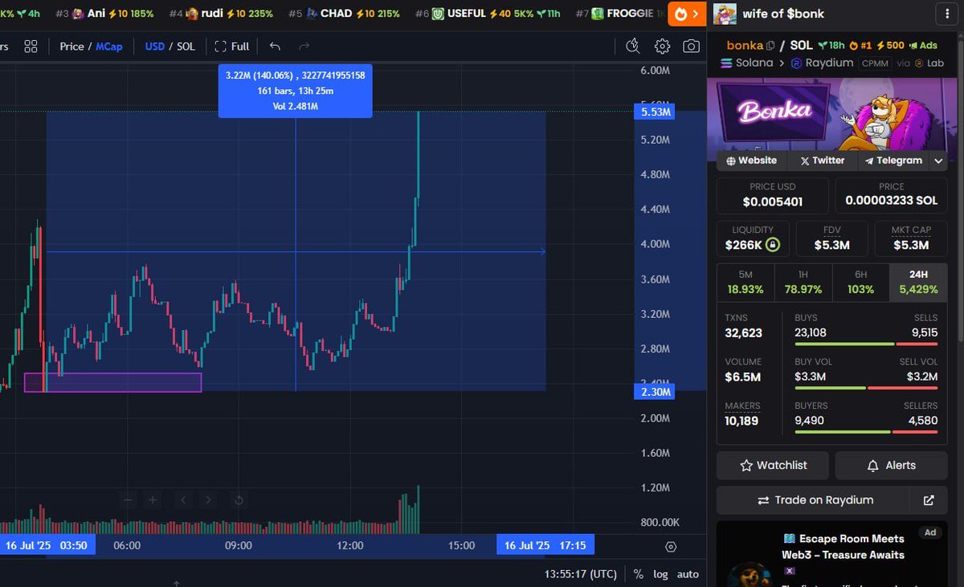
Task: Copy the bonka token address
Action: (x=770, y=46)
